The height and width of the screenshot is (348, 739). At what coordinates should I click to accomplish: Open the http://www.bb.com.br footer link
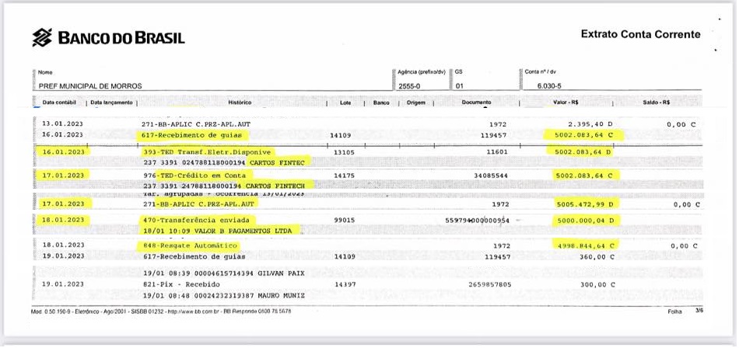194,311
